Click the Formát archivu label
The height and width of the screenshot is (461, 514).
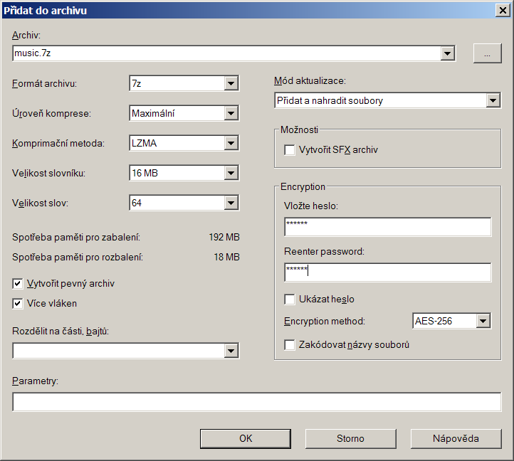(x=45, y=83)
